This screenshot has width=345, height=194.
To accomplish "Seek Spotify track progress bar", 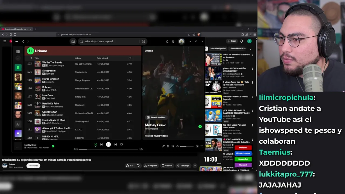I will [108, 149].
